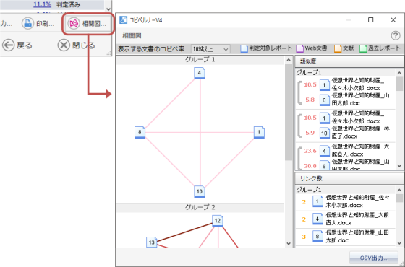Click the コピペルナーV4 app icon in title bar
Image resolution: width=405 pixels, height=267 pixels.
pos(123,20)
